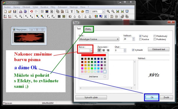Screen dimensions: 178x109
Task: Open the Barva color dropdown arrow
Action: [91, 50]
